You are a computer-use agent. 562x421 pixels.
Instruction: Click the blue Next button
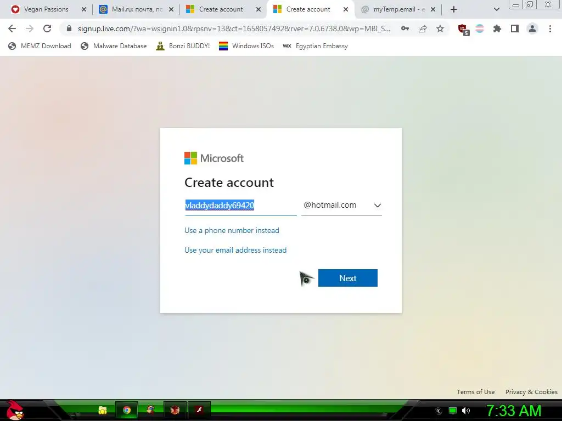(x=347, y=278)
